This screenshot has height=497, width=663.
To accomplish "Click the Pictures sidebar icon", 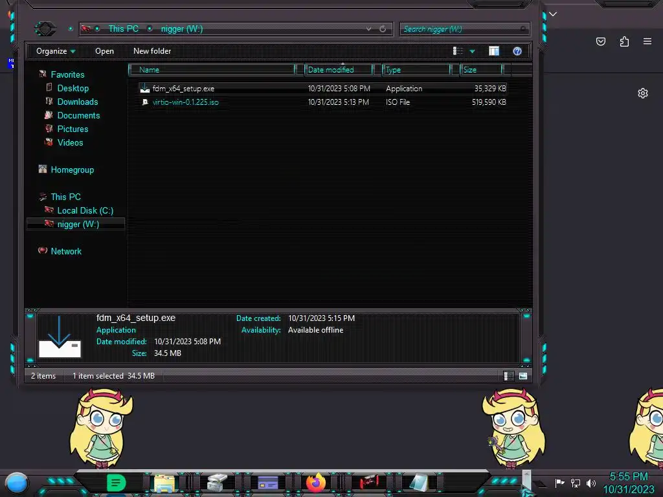I will [49, 128].
